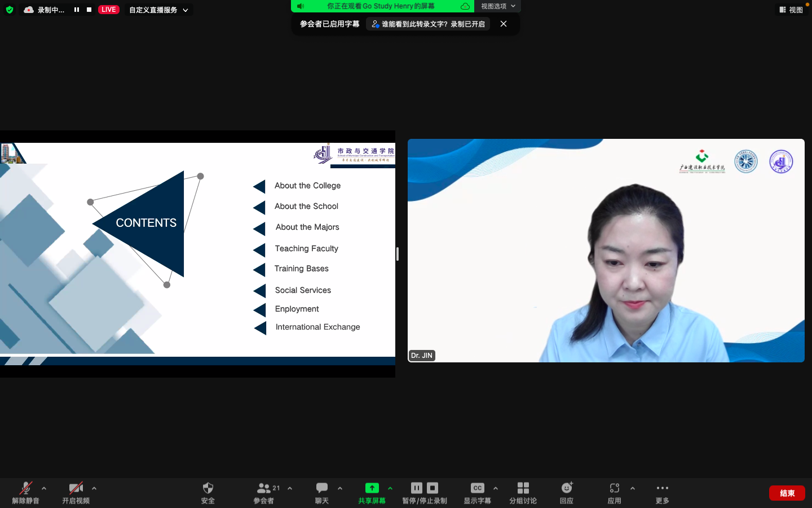Click the Share Screen icon

pyautogui.click(x=372, y=489)
